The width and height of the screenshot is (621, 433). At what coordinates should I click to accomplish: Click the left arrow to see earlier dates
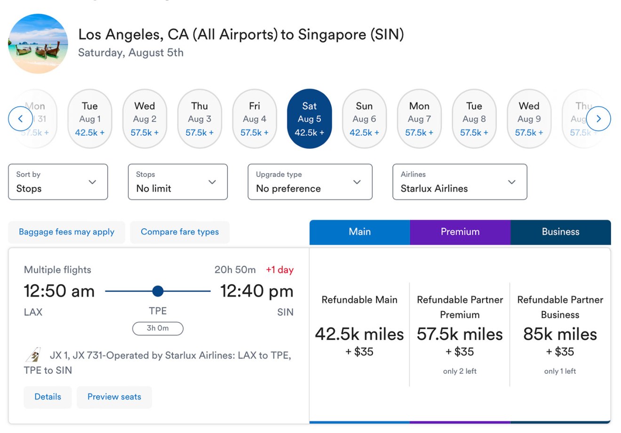click(20, 119)
